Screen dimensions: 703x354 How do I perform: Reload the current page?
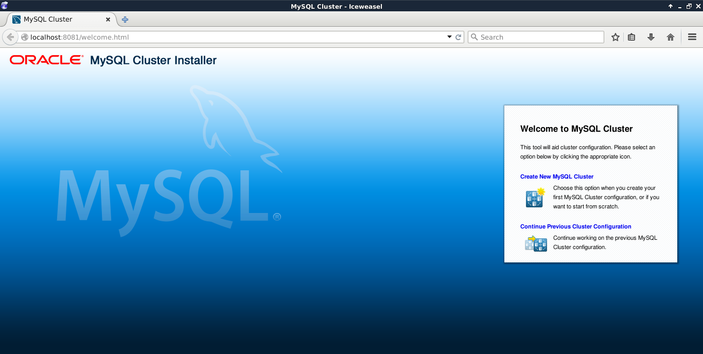(x=458, y=37)
